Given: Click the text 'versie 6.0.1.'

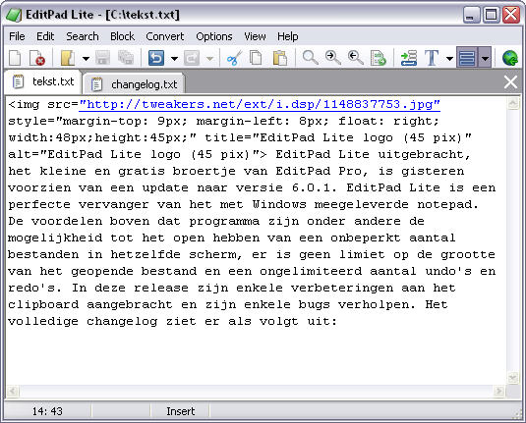Looking at the screenshot, I should pyautogui.click(x=286, y=187).
